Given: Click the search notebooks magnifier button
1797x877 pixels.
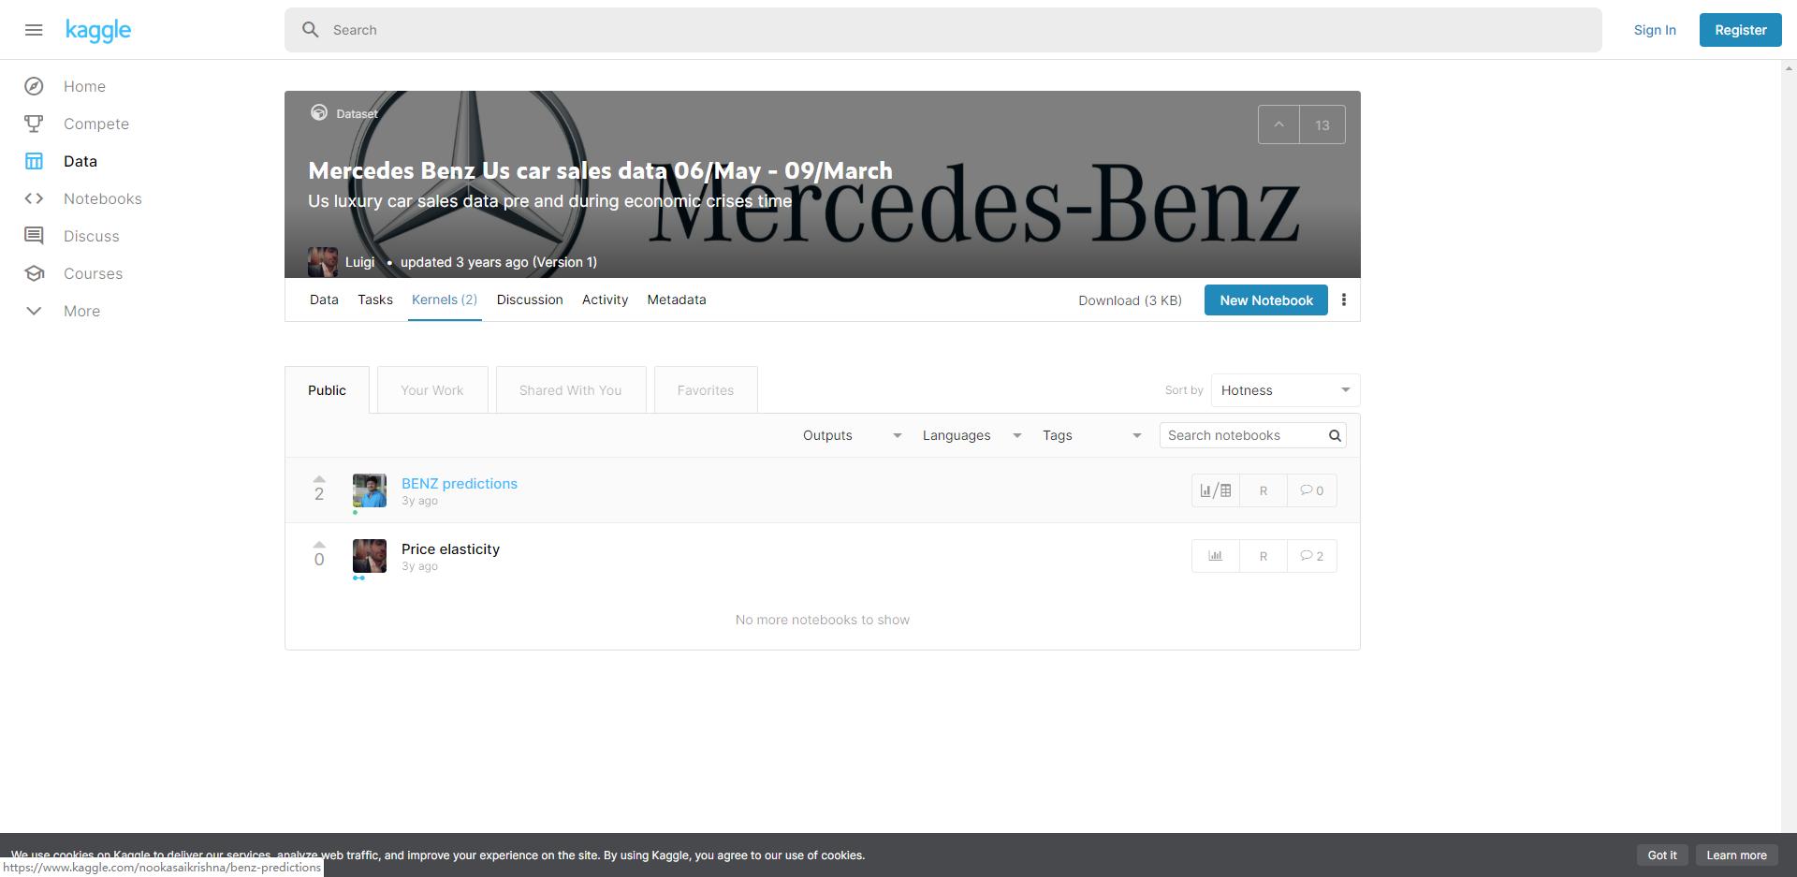Looking at the screenshot, I should tap(1335, 435).
